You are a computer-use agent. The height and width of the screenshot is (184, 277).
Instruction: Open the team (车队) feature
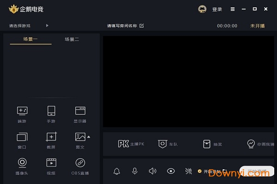point(168,144)
